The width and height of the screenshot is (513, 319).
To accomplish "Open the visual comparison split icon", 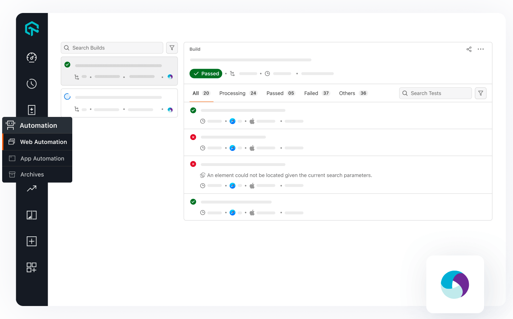I will (32, 215).
